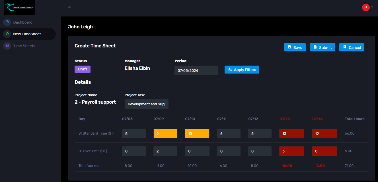Select the red 07/13 Standard Time field
Image resolution: width=378 pixels, height=182 pixels.
[x=291, y=133]
